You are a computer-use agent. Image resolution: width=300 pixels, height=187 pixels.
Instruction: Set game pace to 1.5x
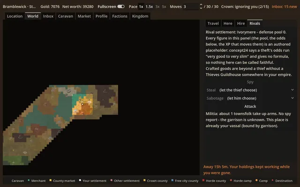(x=149, y=7)
